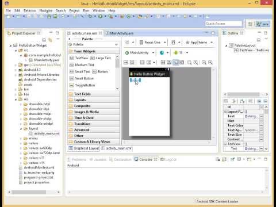Open the Navigate menu
276x207 pixels.
(x=46, y=10)
